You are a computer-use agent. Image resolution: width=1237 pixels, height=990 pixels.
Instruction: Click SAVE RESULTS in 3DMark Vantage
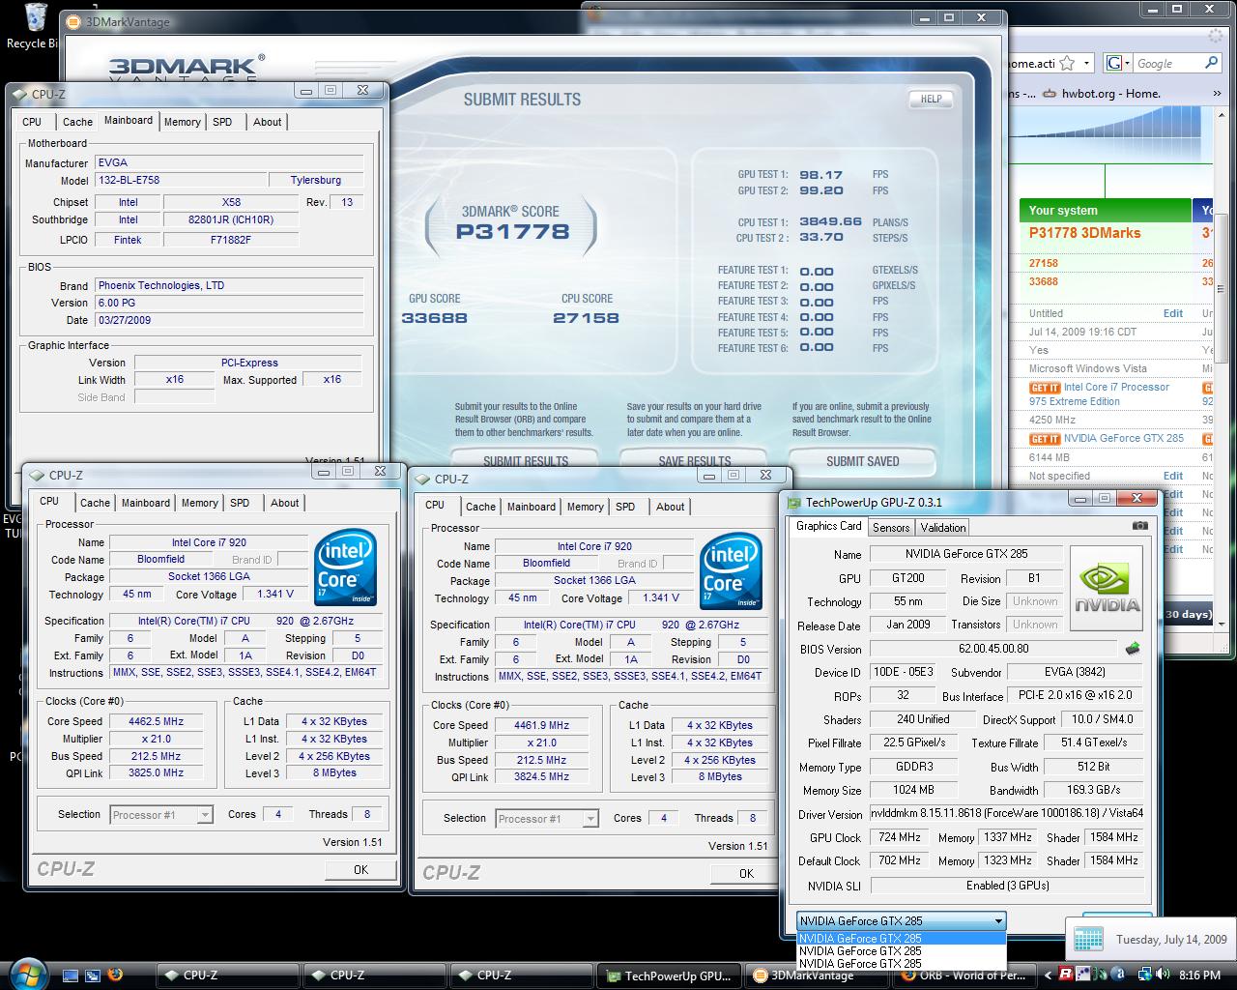[x=694, y=461]
